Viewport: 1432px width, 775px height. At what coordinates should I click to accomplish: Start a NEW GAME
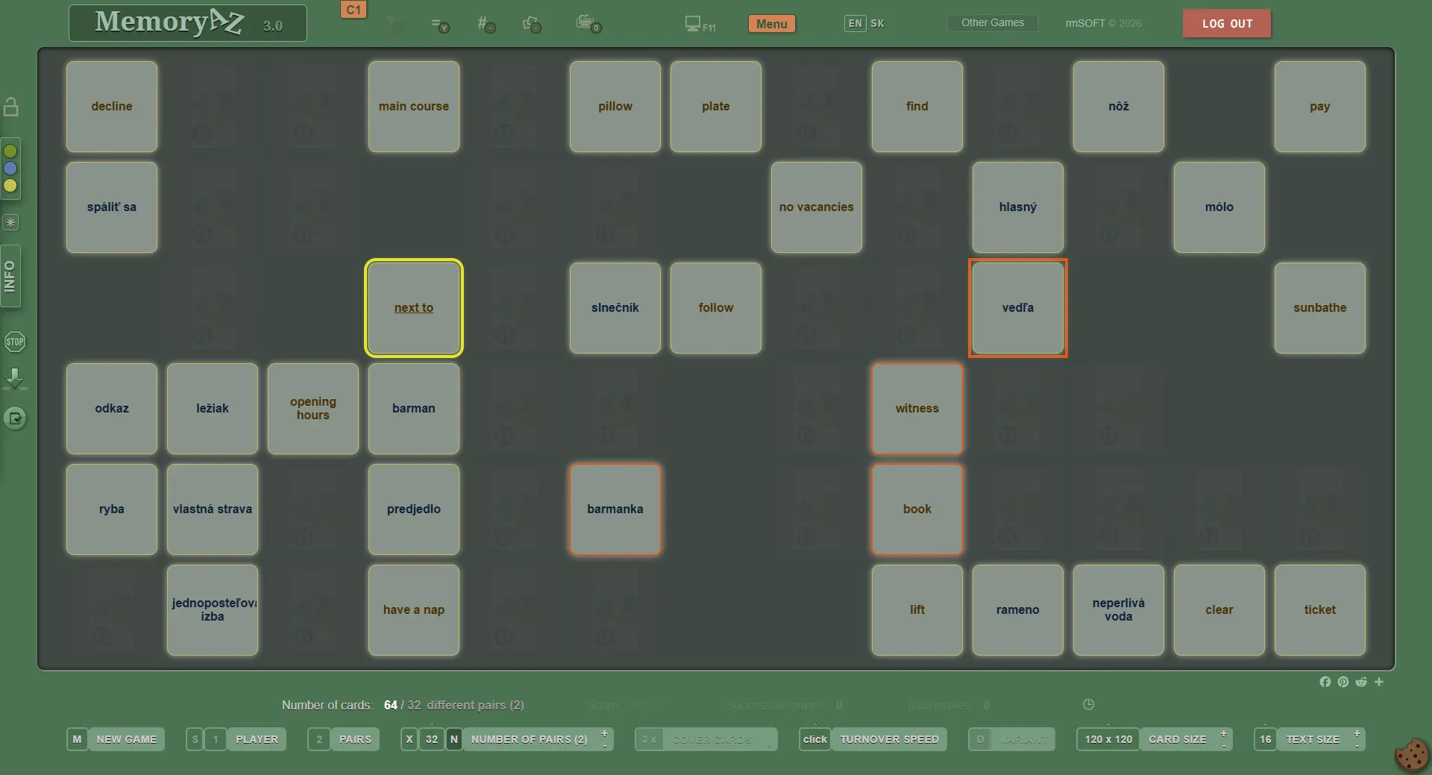(126, 739)
